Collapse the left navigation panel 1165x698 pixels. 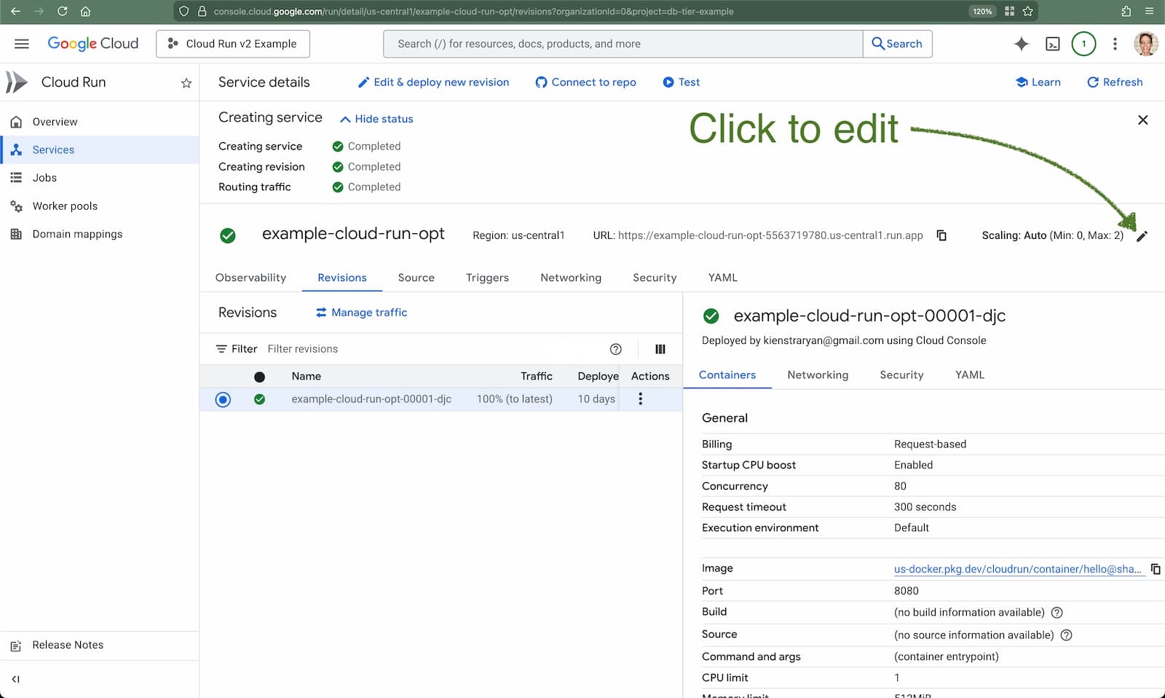click(15, 679)
